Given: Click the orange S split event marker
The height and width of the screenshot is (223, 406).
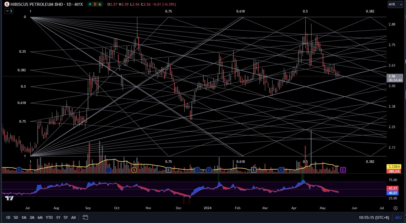Looking at the screenshot, I should [x=134, y=170].
